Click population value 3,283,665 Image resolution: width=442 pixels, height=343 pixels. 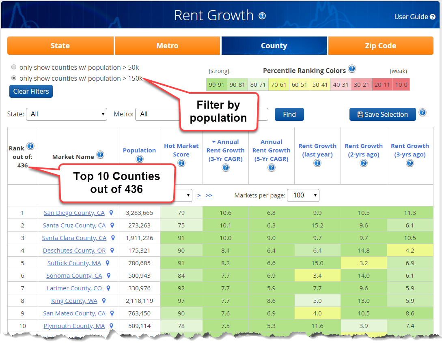pos(140,213)
